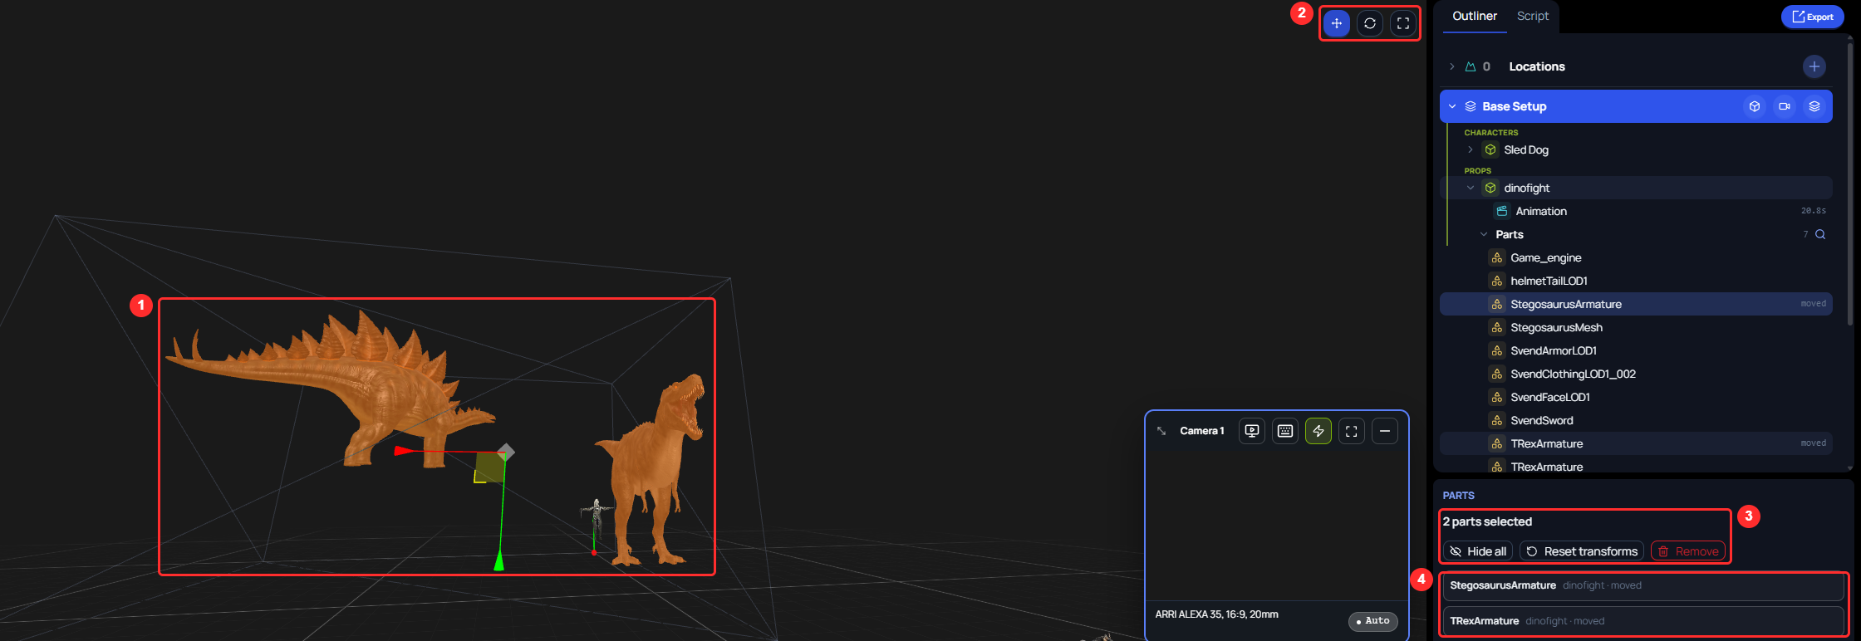
Task: Click the monitor playback icon in Camera 1 panel
Action: pyautogui.click(x=1252, y=431)
